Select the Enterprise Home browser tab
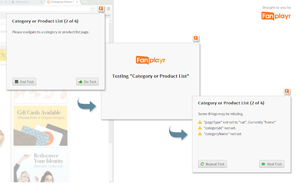This screenshot has width=299, height=186. click(61, 2)
